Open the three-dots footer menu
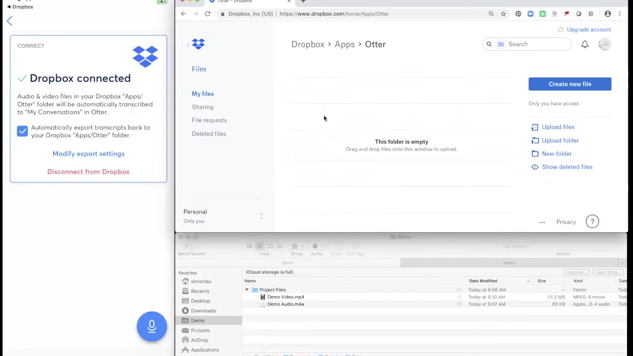 coord(542,222)
